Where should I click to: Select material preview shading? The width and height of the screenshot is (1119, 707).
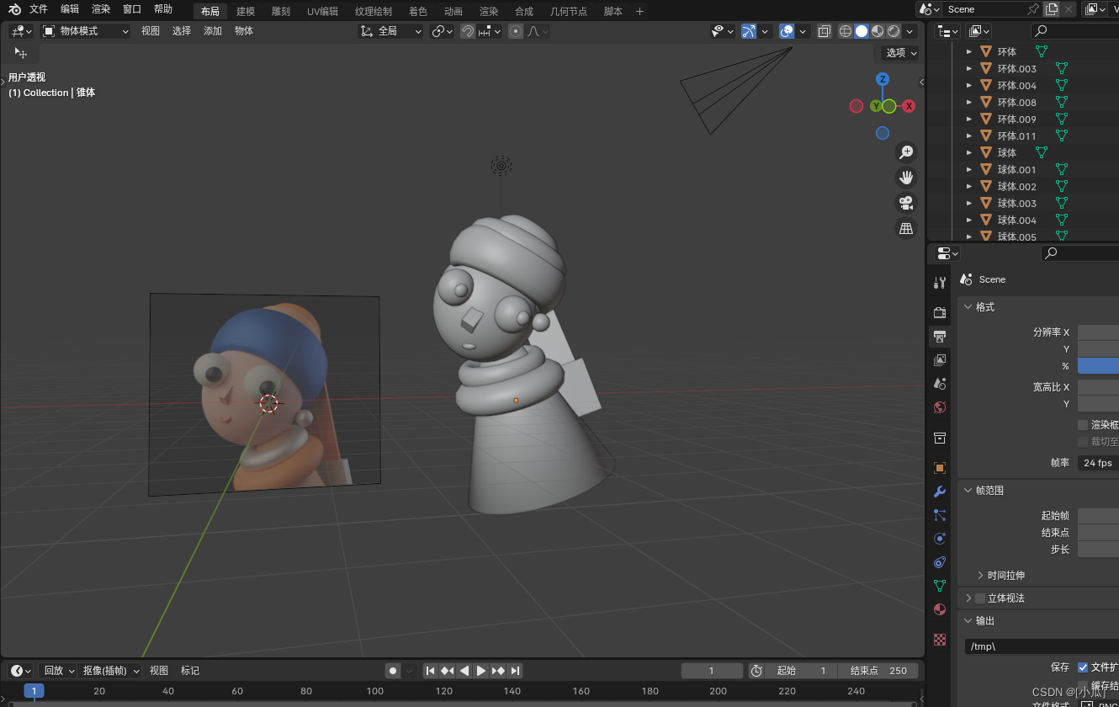click(x=878, y=31)
